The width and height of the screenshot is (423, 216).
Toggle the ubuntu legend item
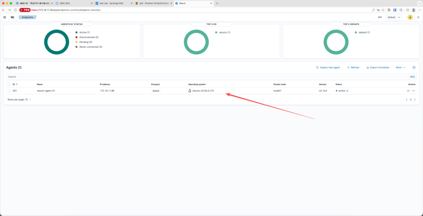[223, 32]
